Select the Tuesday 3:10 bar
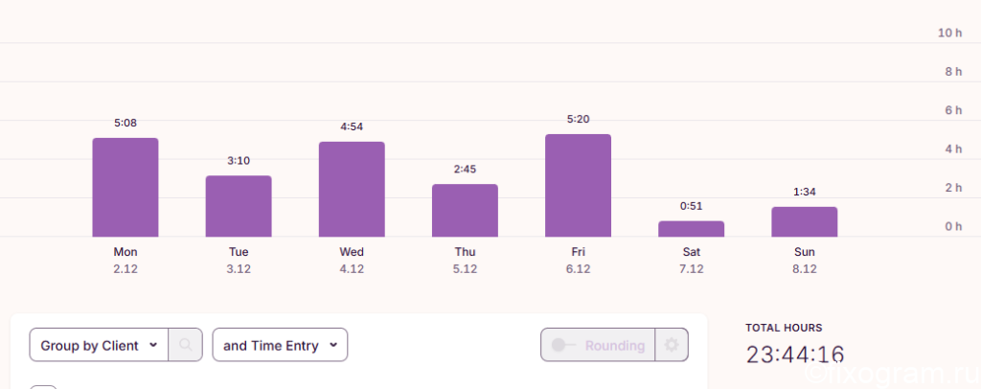 [x=239, y=206]
